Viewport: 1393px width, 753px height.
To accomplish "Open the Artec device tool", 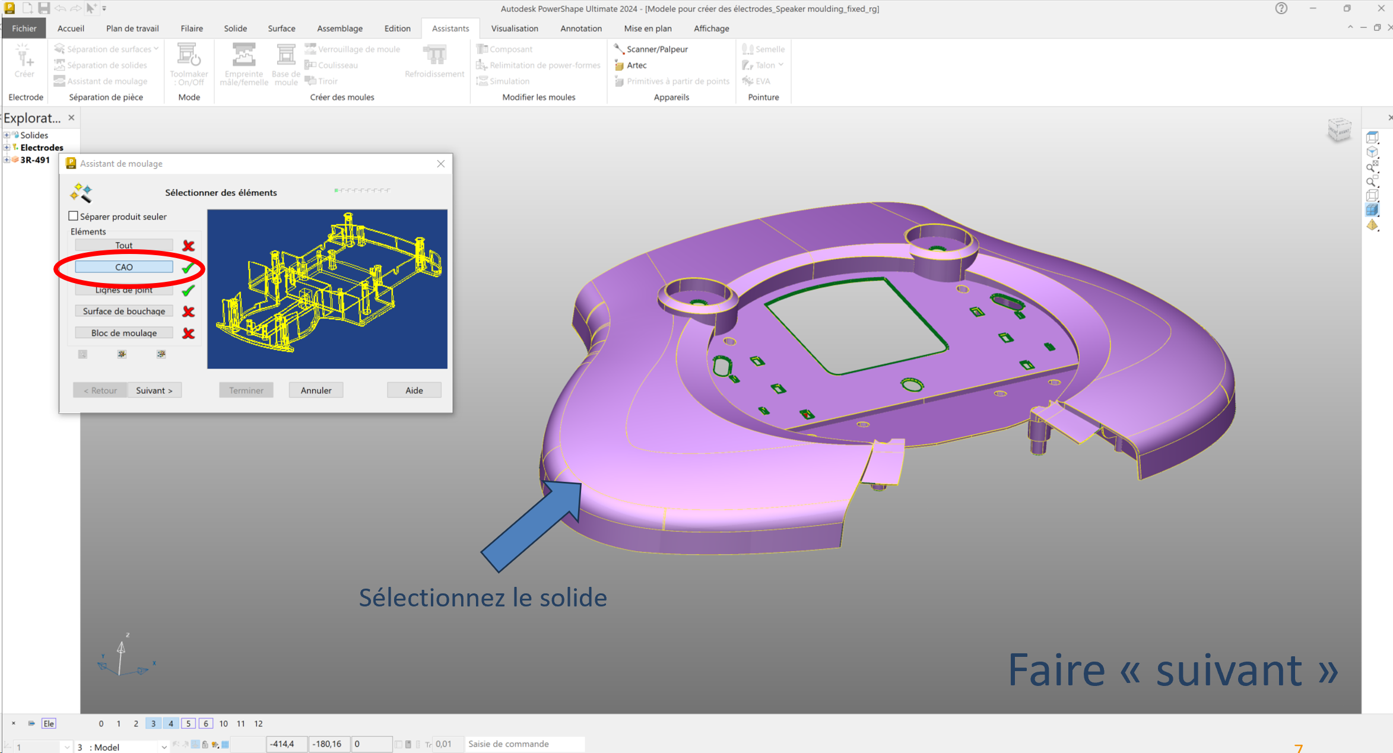I will coord(619,65).
